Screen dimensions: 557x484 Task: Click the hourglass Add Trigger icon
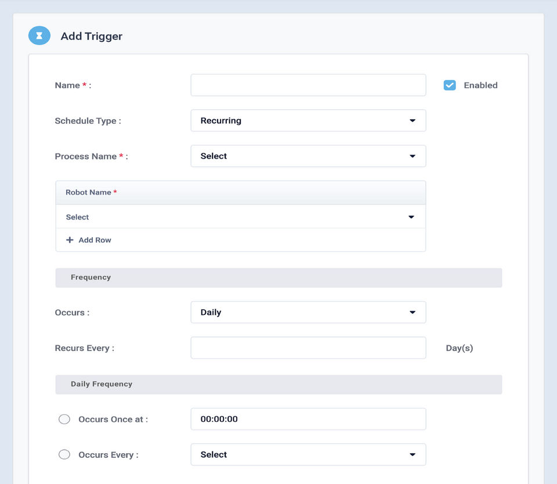click(x=39, y=36)
